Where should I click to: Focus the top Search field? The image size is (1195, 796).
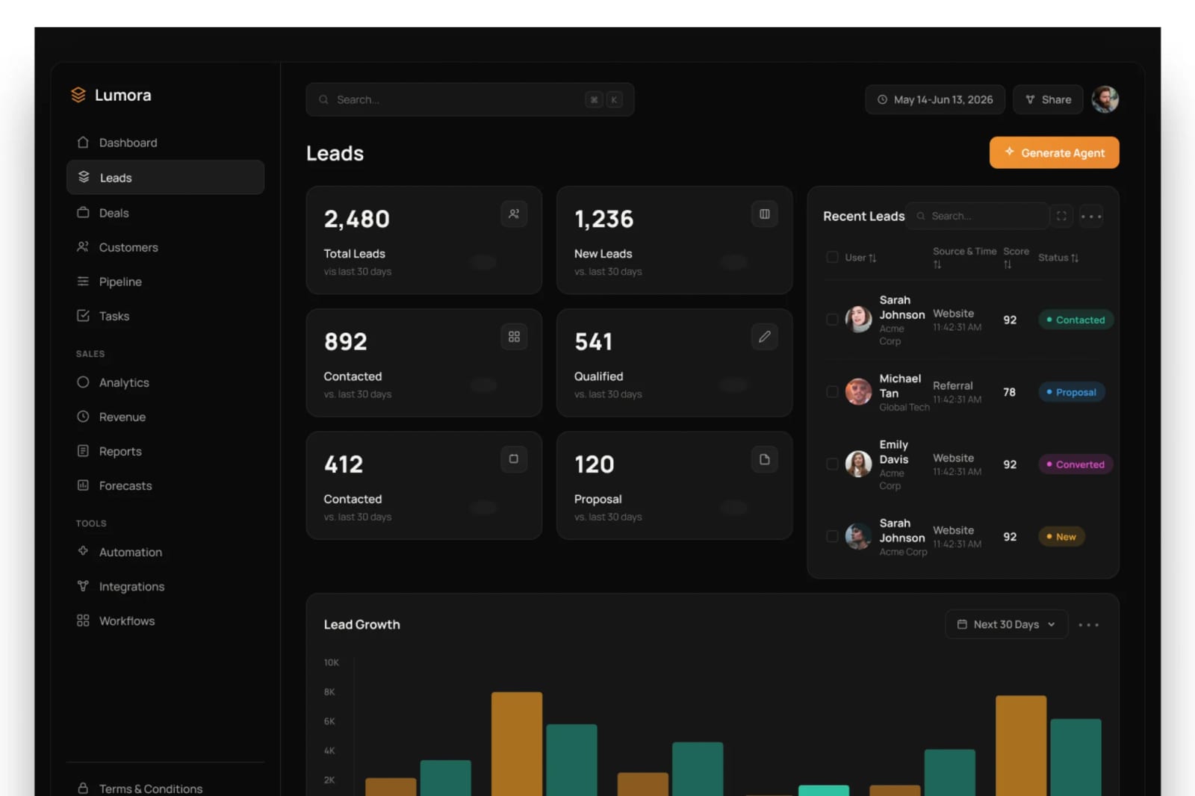pyautogui.click(x=470, y=99)
